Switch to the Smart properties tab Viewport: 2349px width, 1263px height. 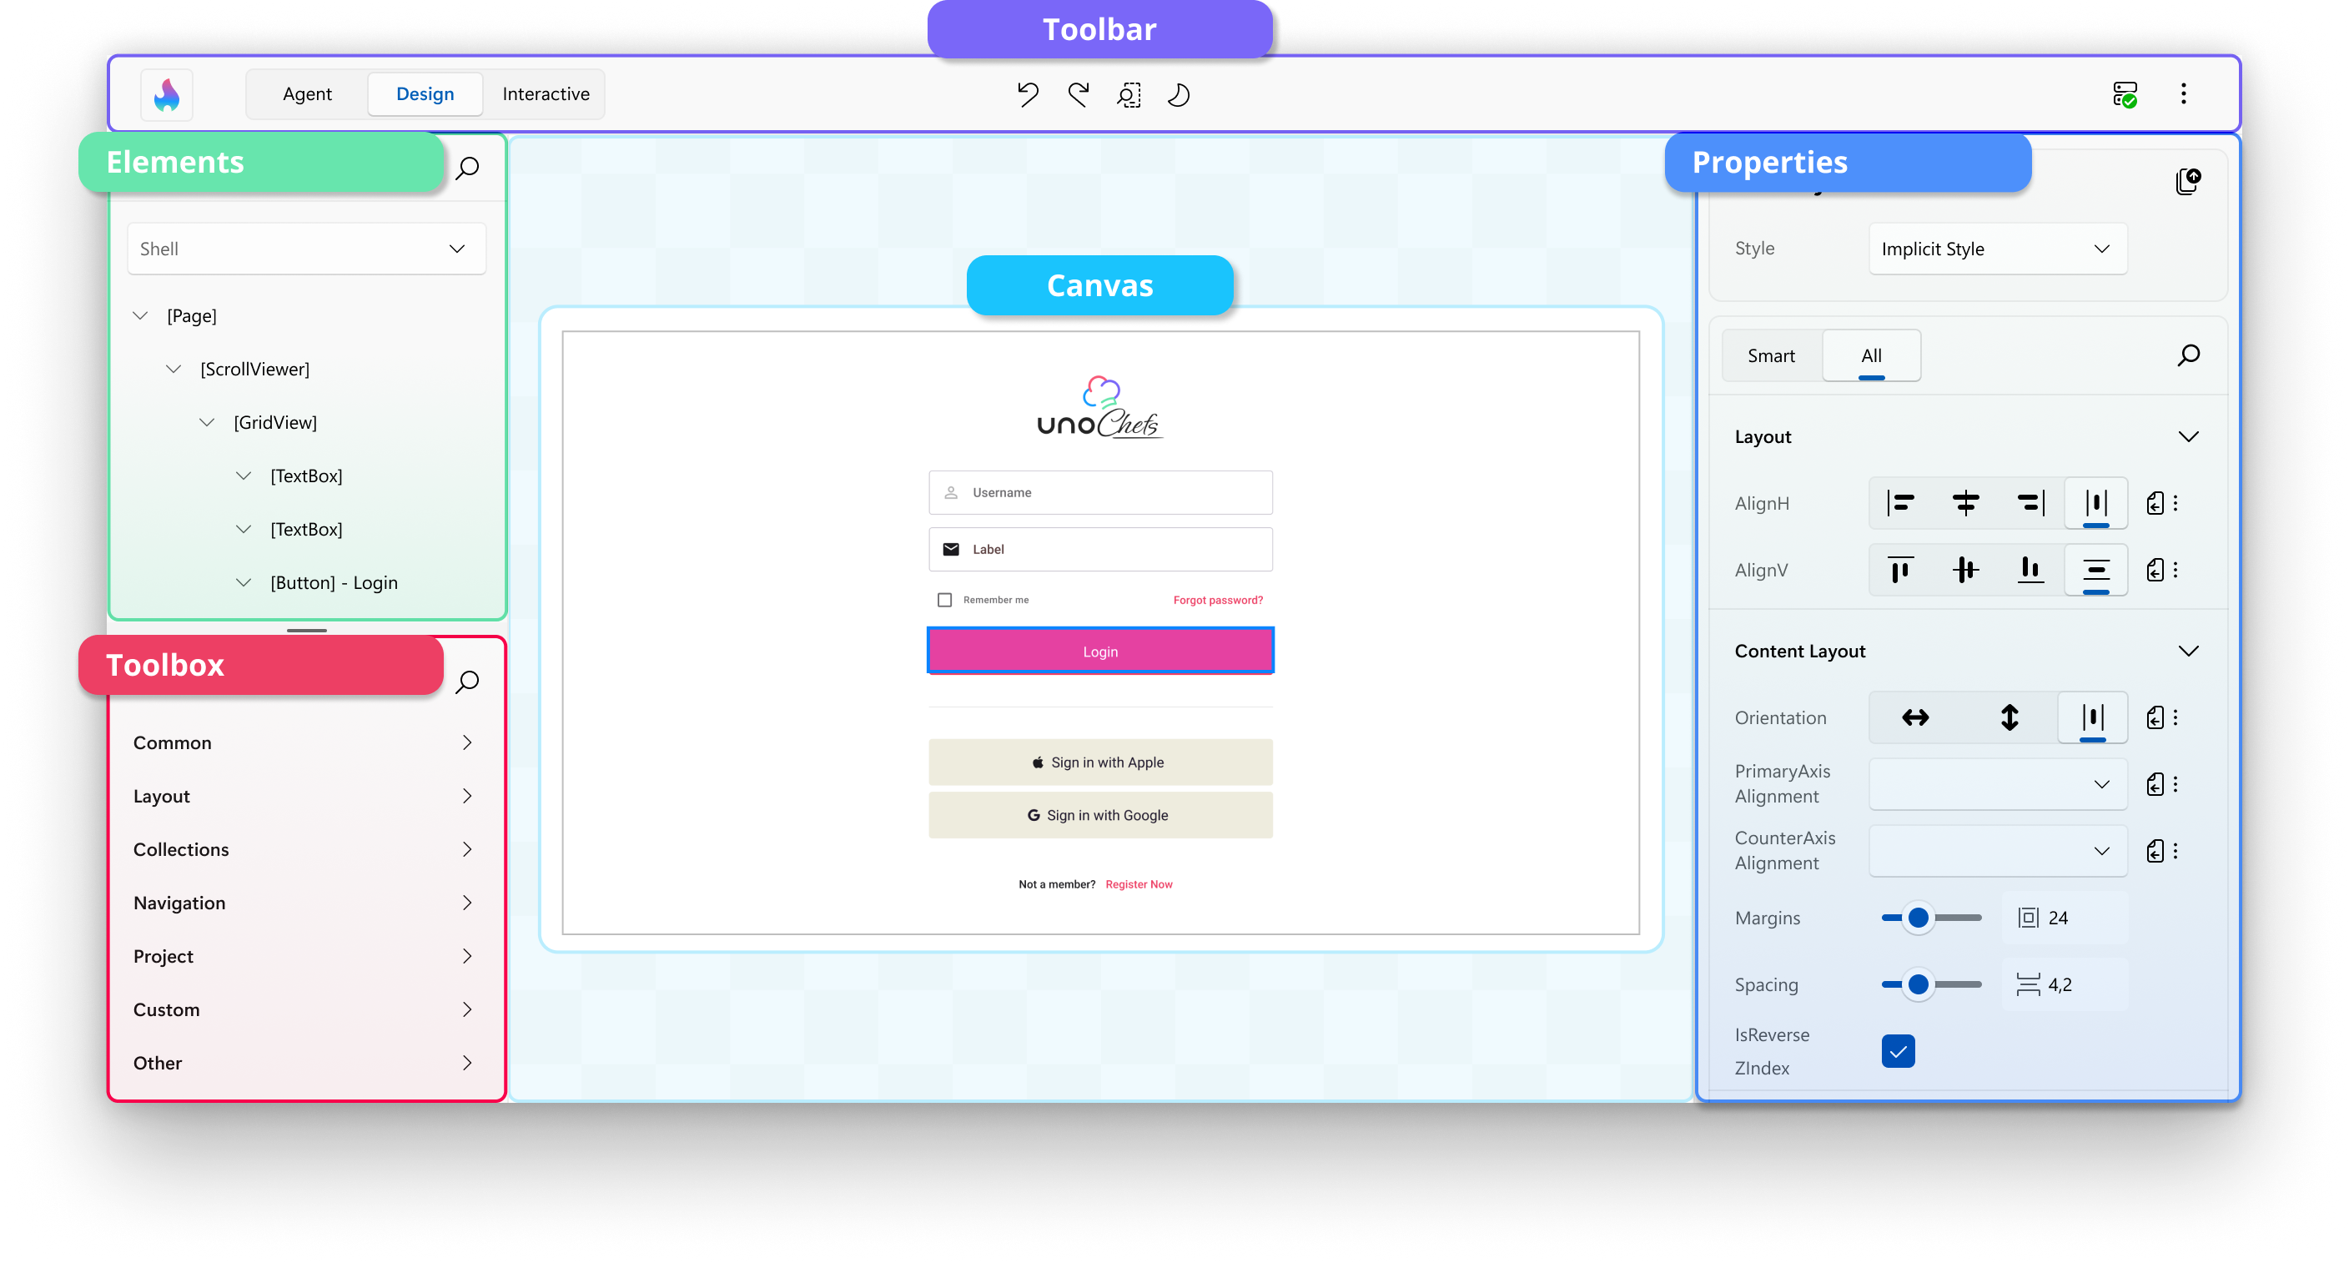(1770, 355)
